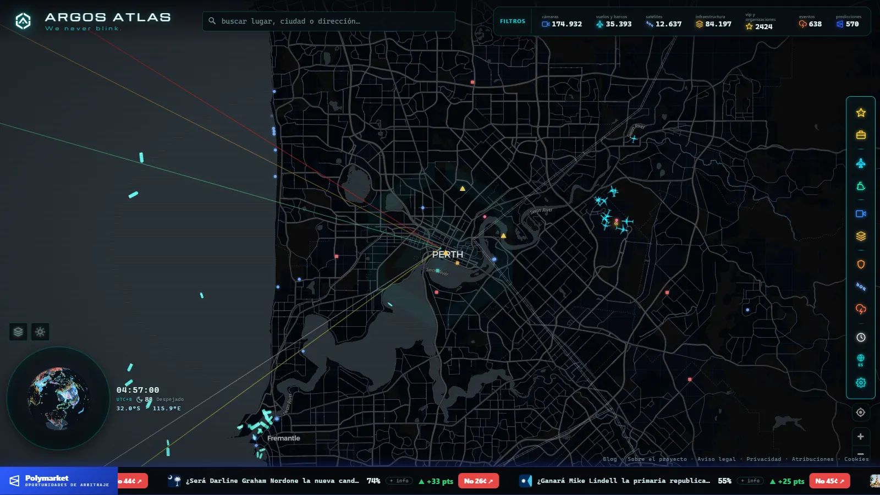Open Polymarket arbitrage opportunities panel
This screenshot has width=880, height=495.
(x=59, y=481)
